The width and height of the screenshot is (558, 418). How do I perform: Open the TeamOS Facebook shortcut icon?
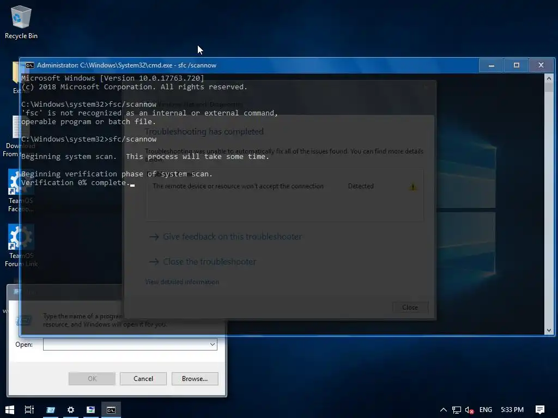pos(21,191)
